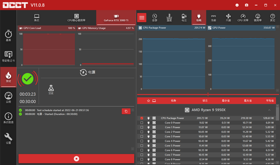The width and height of the screenshot is (280, 165).
Task: Show the 功耗 power sensors tab
Action: click(199, 17)
